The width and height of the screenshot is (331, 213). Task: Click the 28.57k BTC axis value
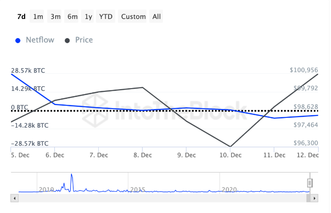pos(28,71)
